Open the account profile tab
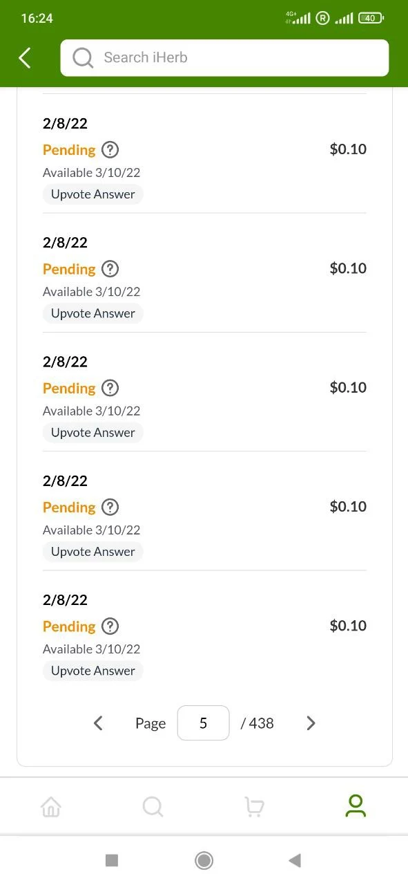Viewport: 408px width, 885px height. (356, 806)
